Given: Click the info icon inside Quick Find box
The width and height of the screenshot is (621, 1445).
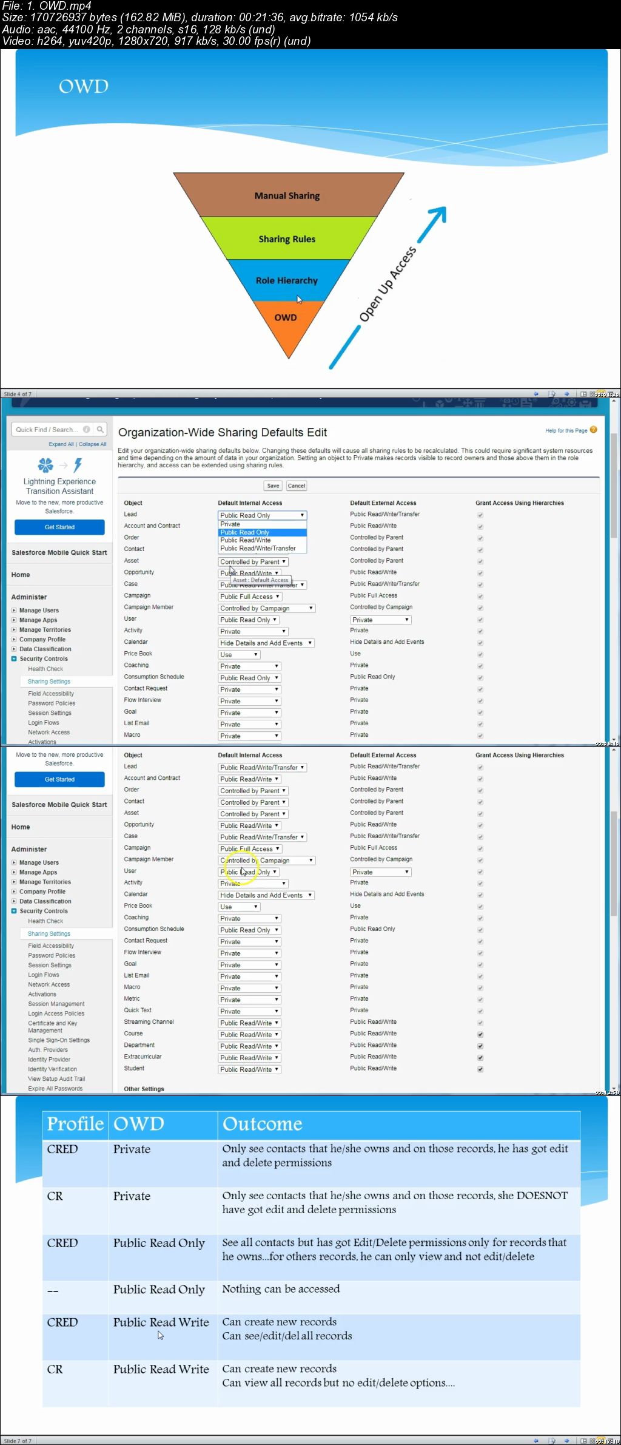Looking at the screenshot, I should coord(87,430).
